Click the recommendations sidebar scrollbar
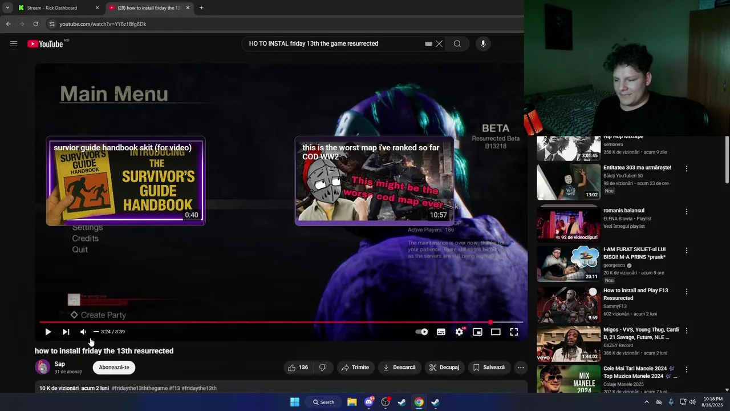Viewport: 730px width, 411px height. pyautogui.click(x=727, y=160)
